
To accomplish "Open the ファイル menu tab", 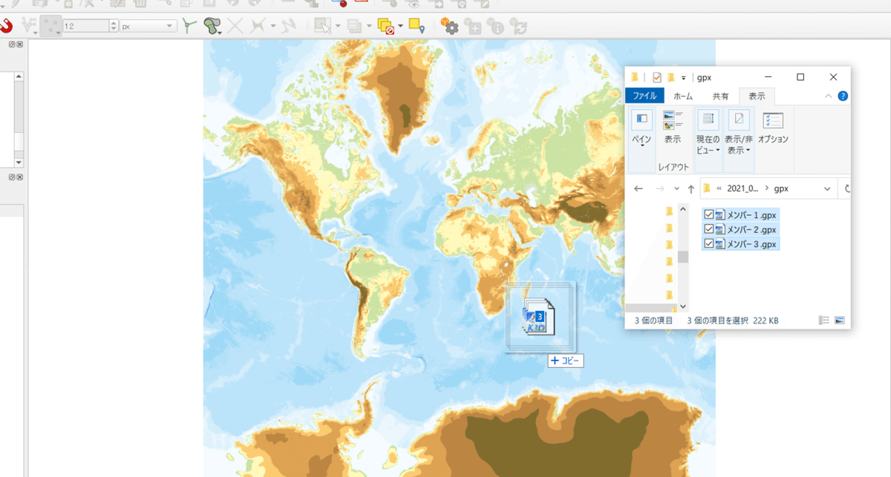I will [x=644, y=96].
